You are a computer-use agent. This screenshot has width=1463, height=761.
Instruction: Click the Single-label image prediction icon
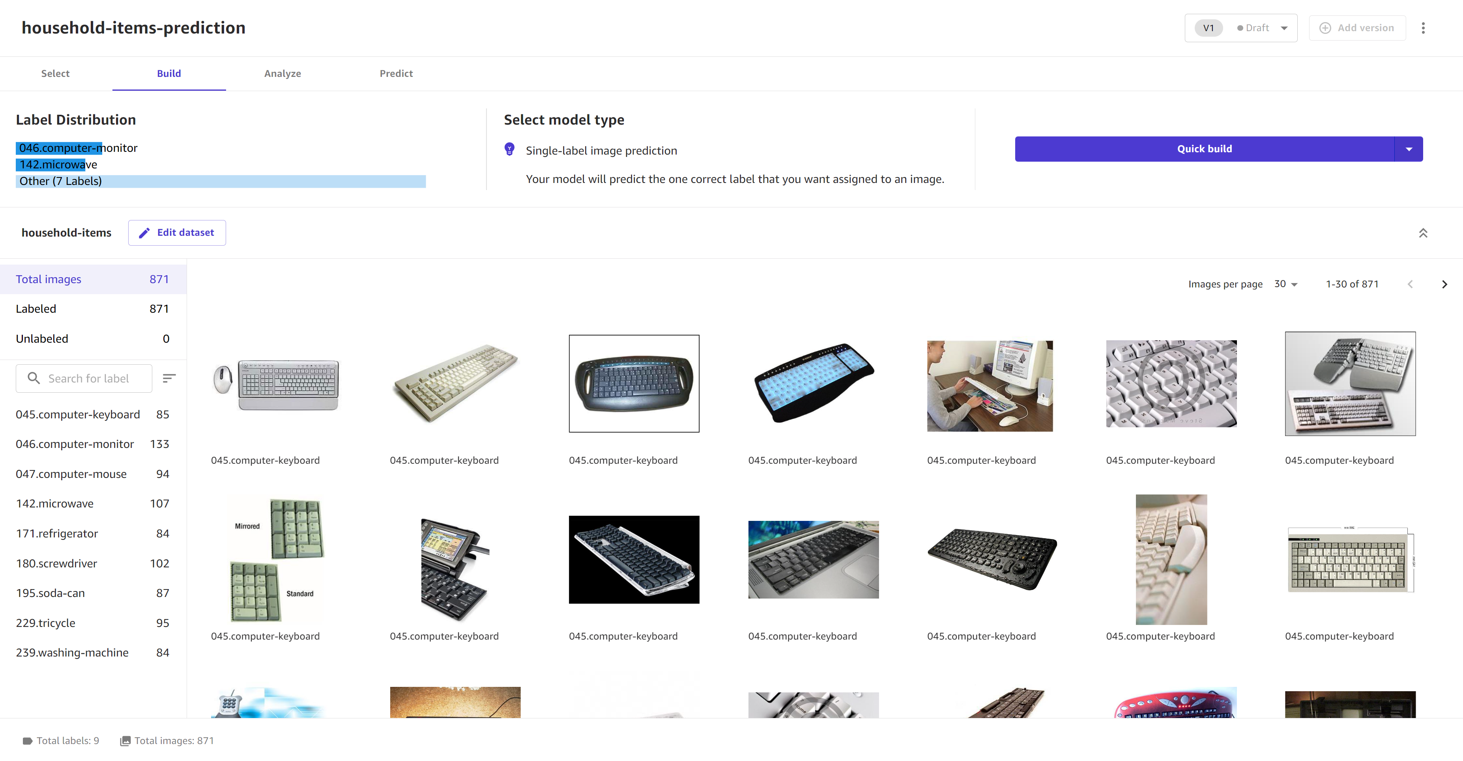[510, 149]
